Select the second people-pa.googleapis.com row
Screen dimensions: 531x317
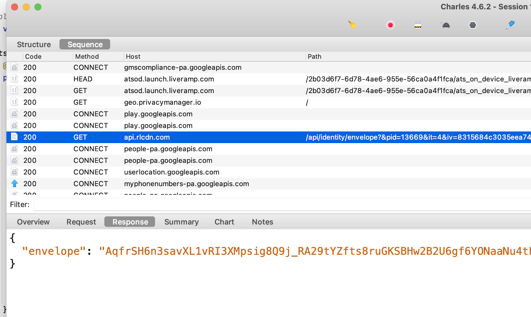click(x=268, y=160)
